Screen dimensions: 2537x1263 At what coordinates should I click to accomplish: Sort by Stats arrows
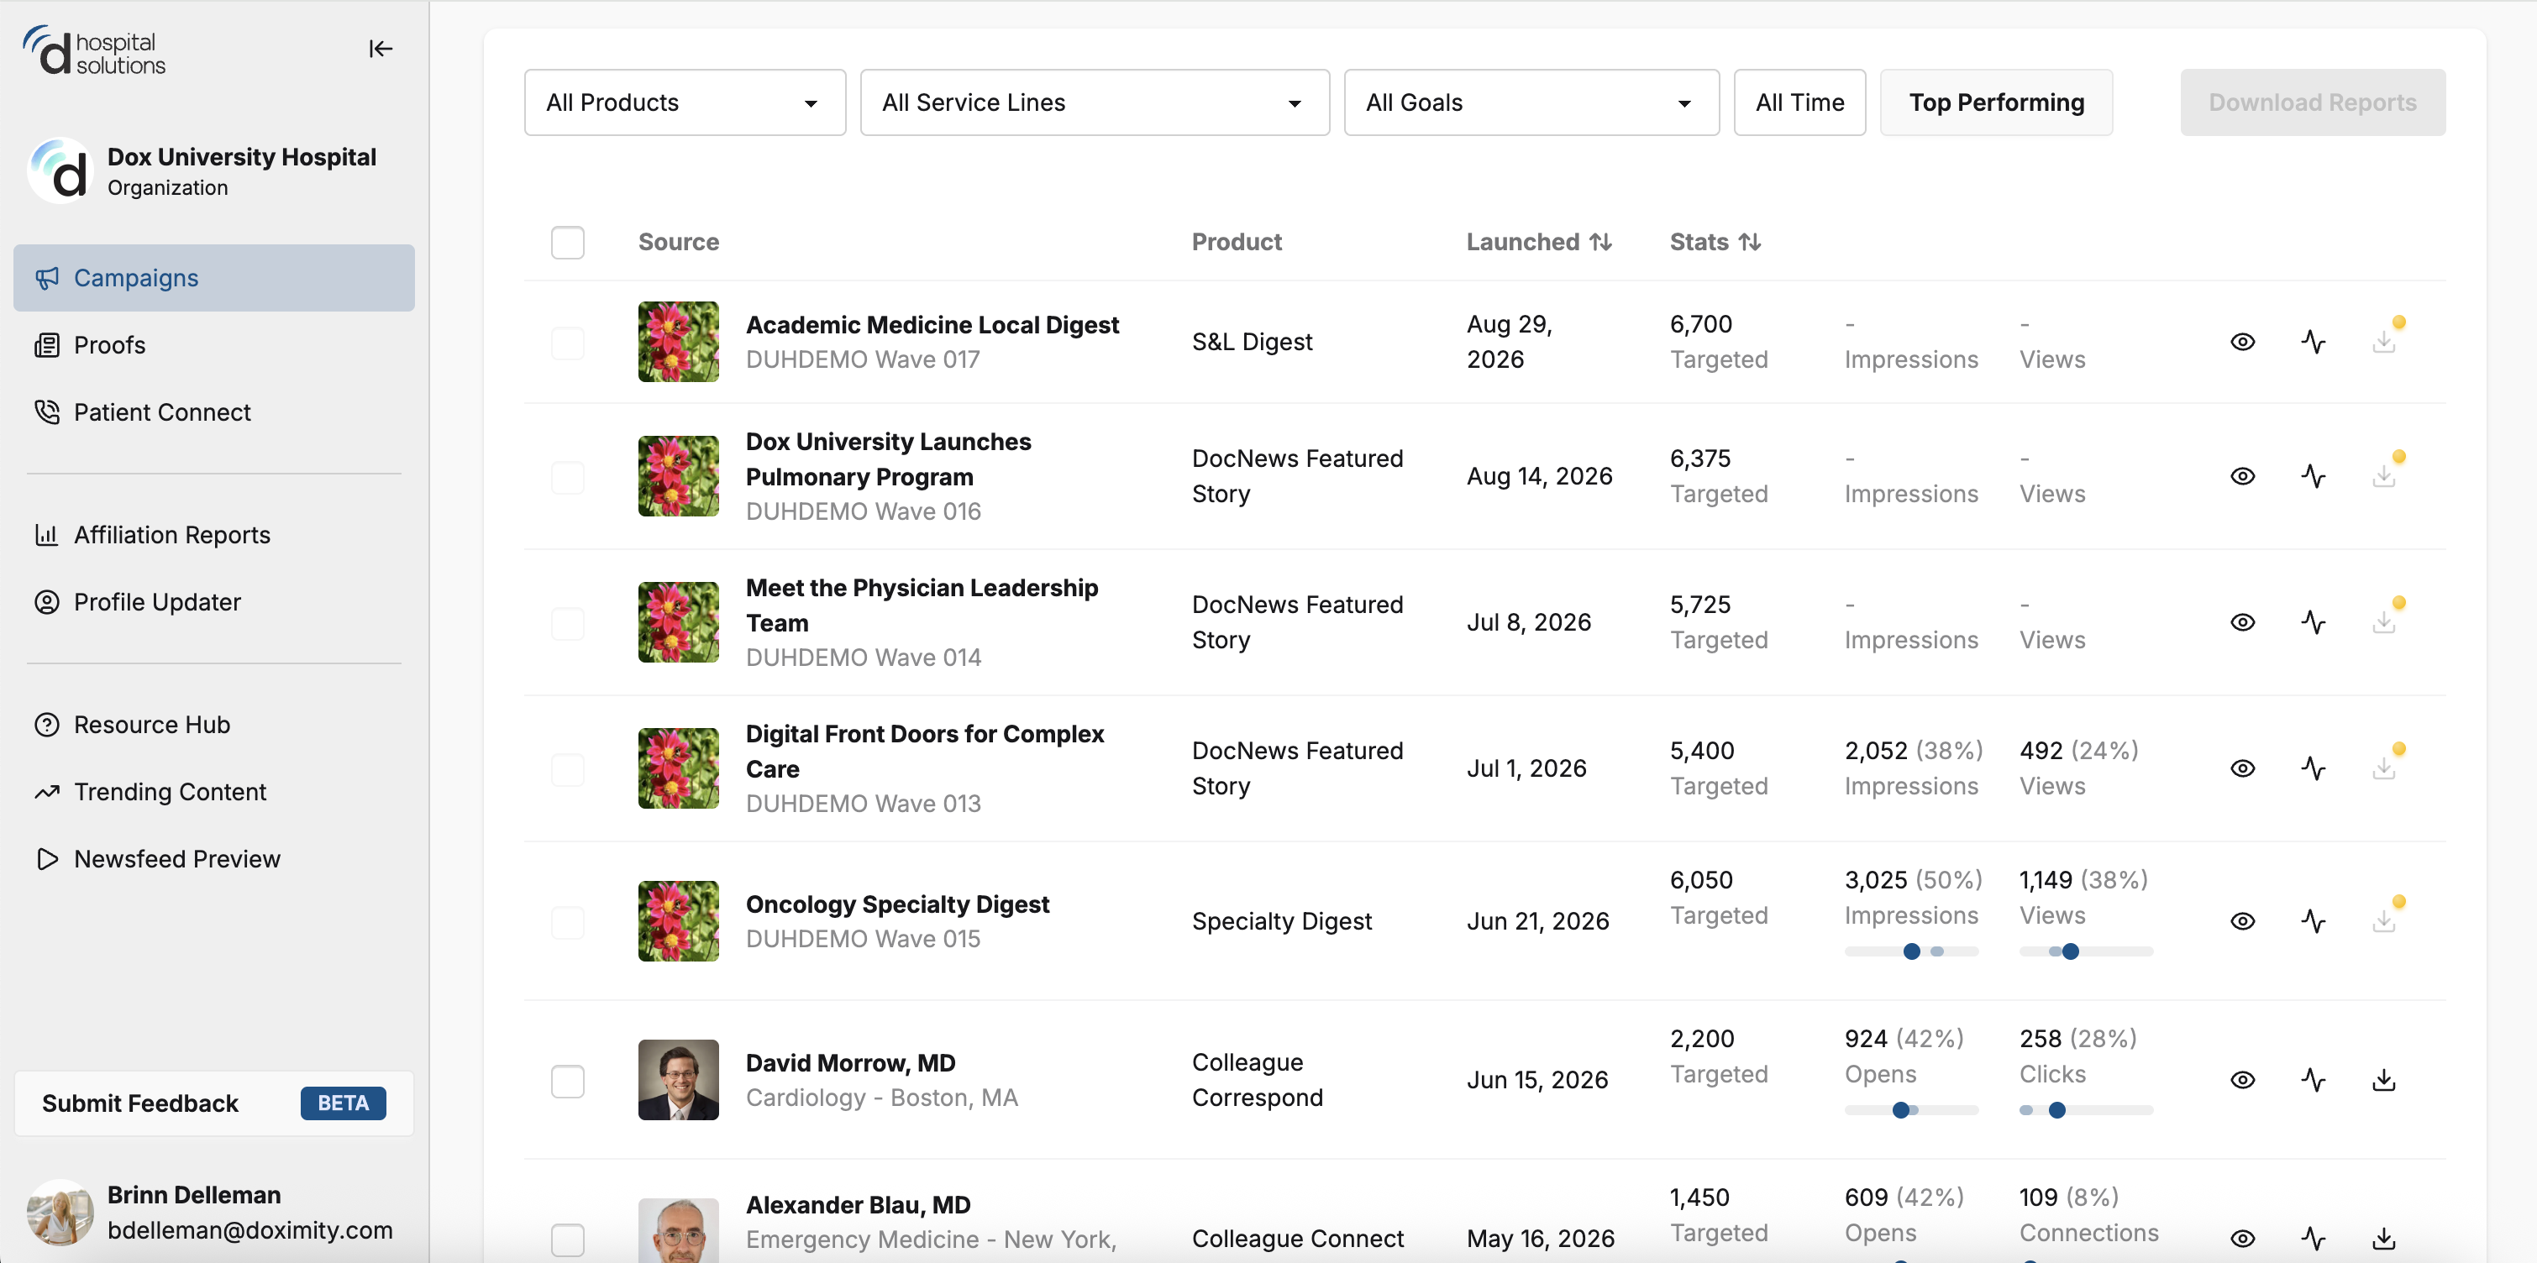[1749, 242]
